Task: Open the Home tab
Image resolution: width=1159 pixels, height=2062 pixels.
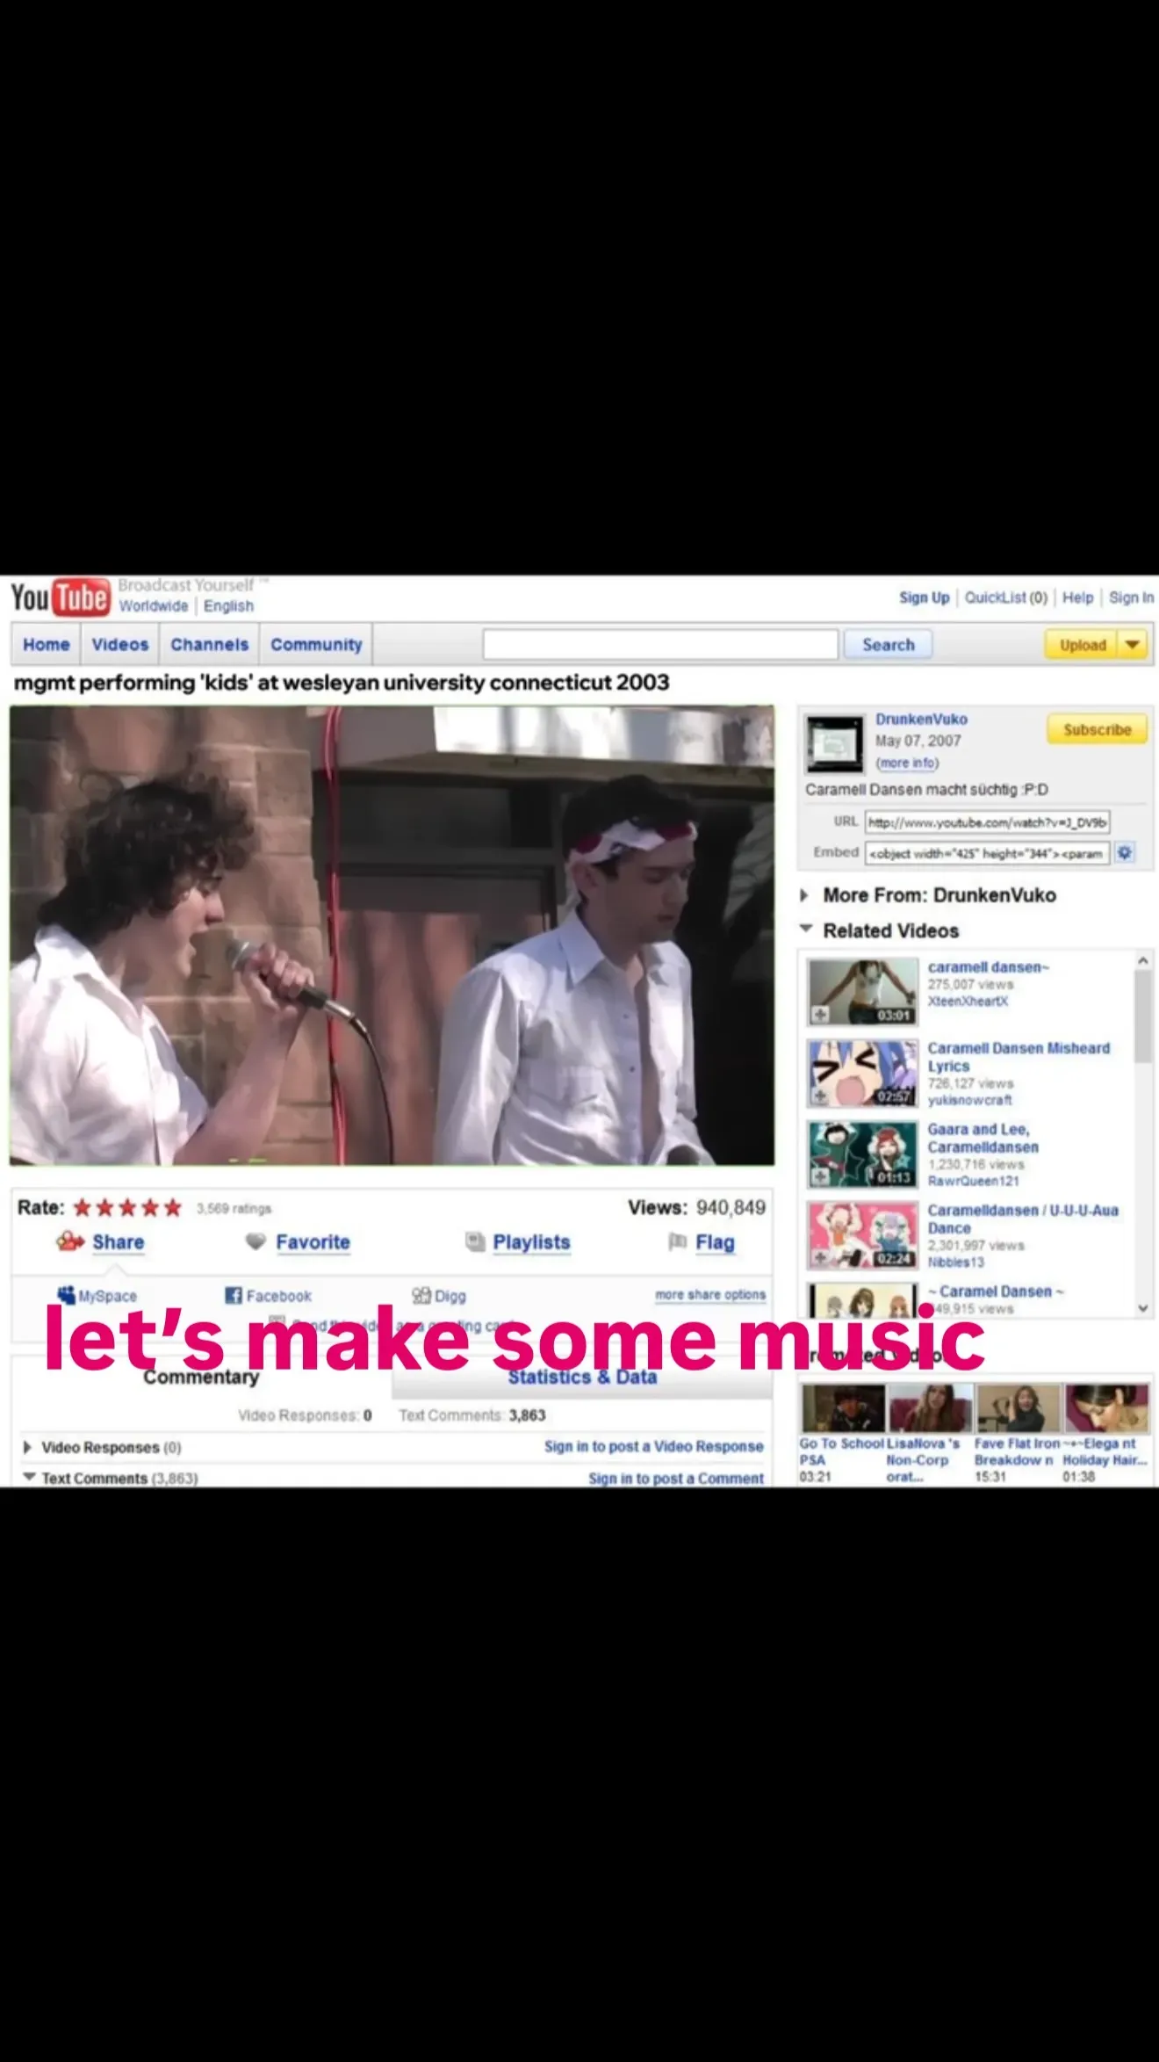Action: pyautogui.click(x=46, y=645)
